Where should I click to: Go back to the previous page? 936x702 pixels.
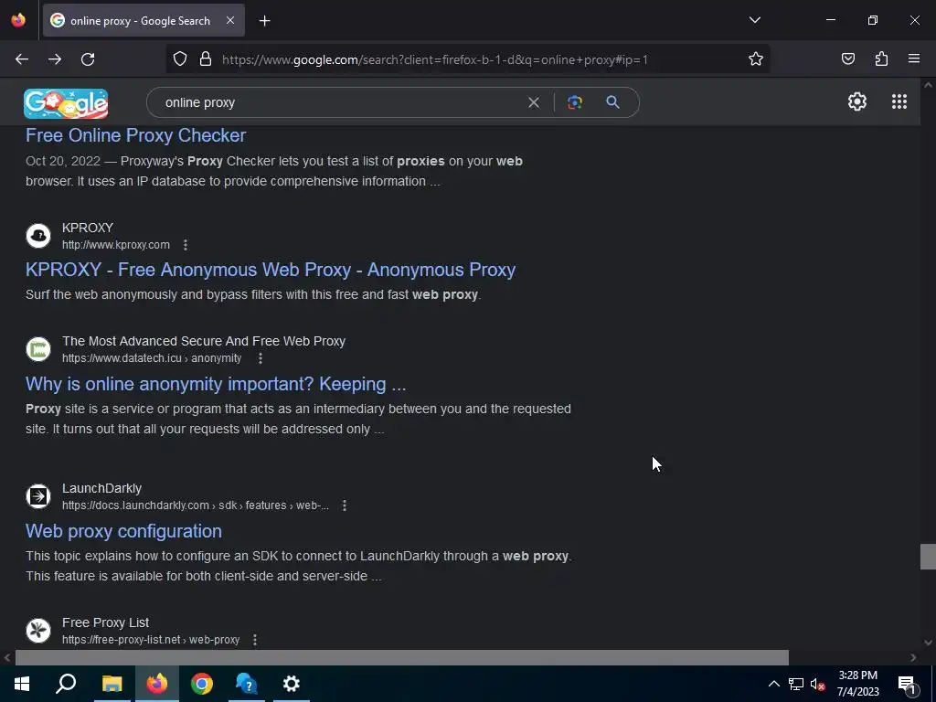point(22,59)
